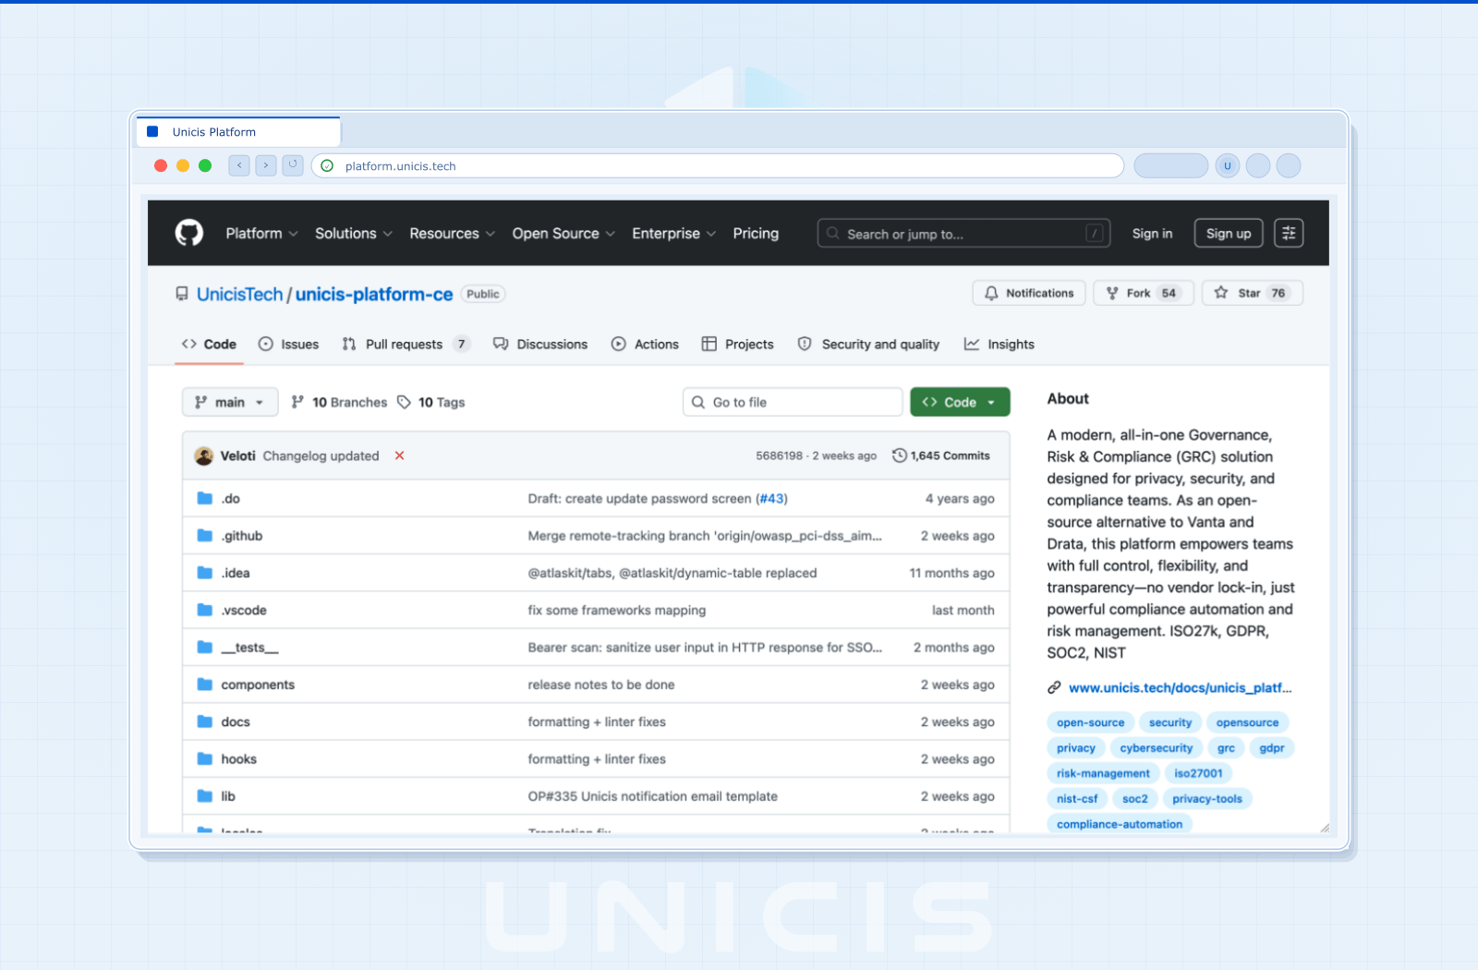Fork the repository with Fork button

1144,293
